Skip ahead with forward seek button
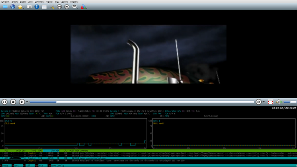297x167 pixels. click(258, 102)
